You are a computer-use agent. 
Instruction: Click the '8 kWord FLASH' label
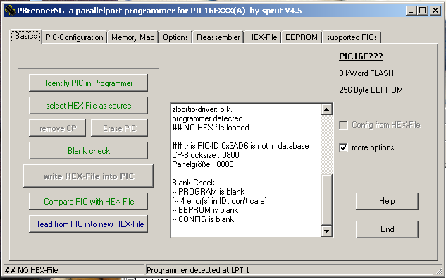(366, 73)
